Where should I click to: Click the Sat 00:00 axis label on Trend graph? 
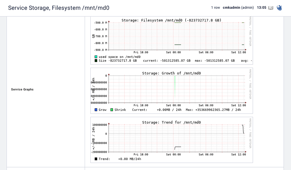pyautogui.click(x=173, y=154)
